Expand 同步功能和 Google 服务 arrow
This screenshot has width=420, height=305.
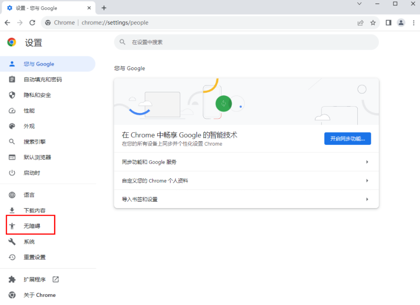367,162
